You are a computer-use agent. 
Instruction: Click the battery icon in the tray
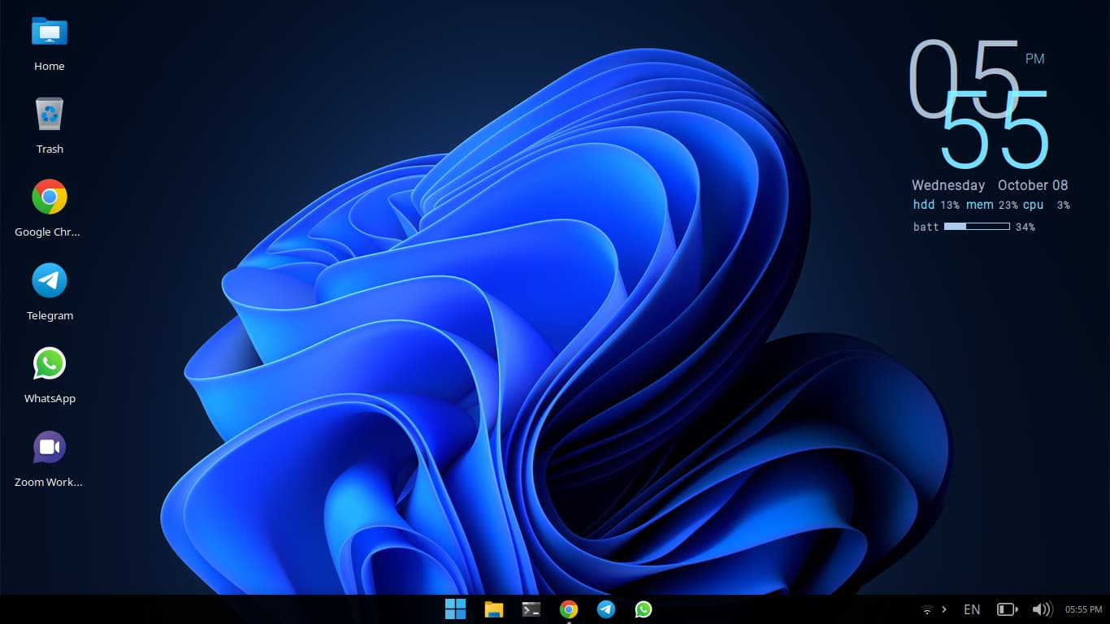[x=1007, y=609]
